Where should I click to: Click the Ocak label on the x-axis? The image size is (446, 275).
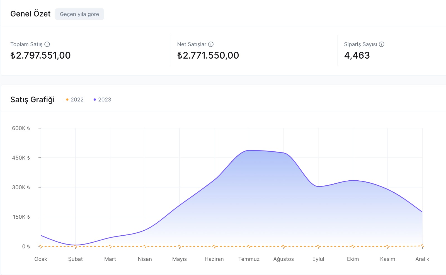tap(41, 259)
